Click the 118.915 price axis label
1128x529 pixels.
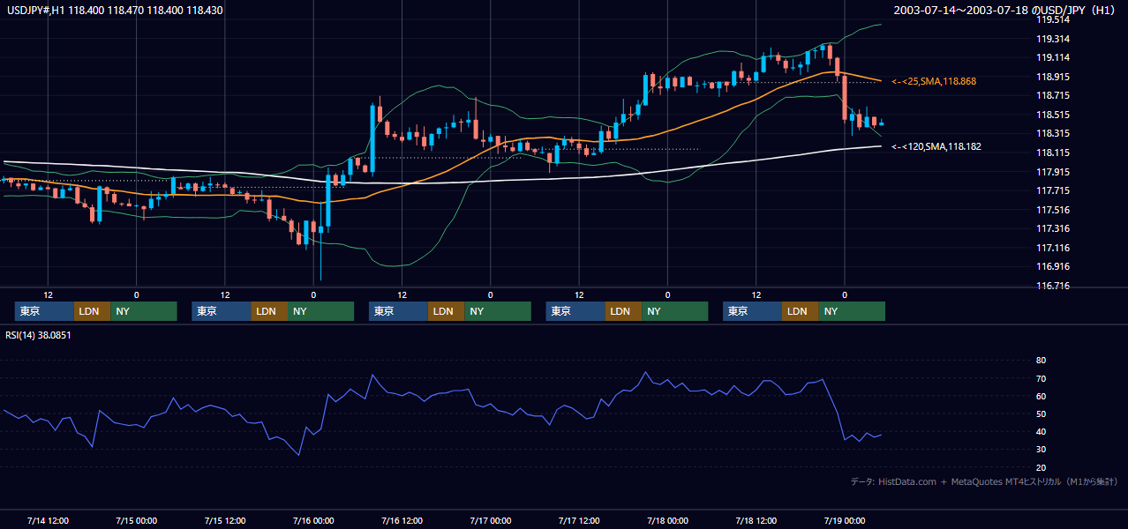pos(1053,77)
